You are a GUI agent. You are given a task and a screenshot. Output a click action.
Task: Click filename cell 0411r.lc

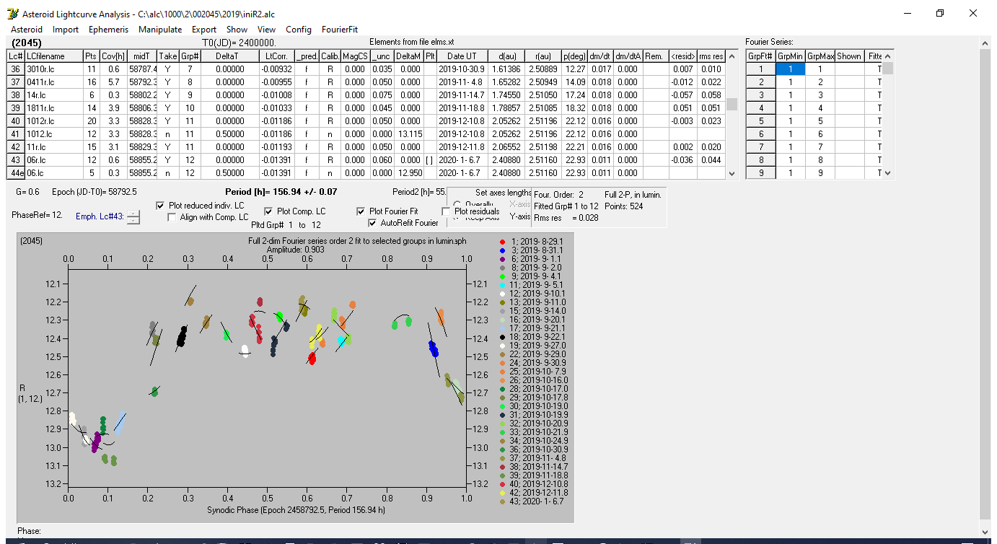coord(53,82)
